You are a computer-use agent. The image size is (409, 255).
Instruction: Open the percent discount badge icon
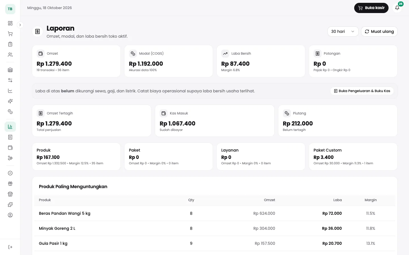coord(10,173)
